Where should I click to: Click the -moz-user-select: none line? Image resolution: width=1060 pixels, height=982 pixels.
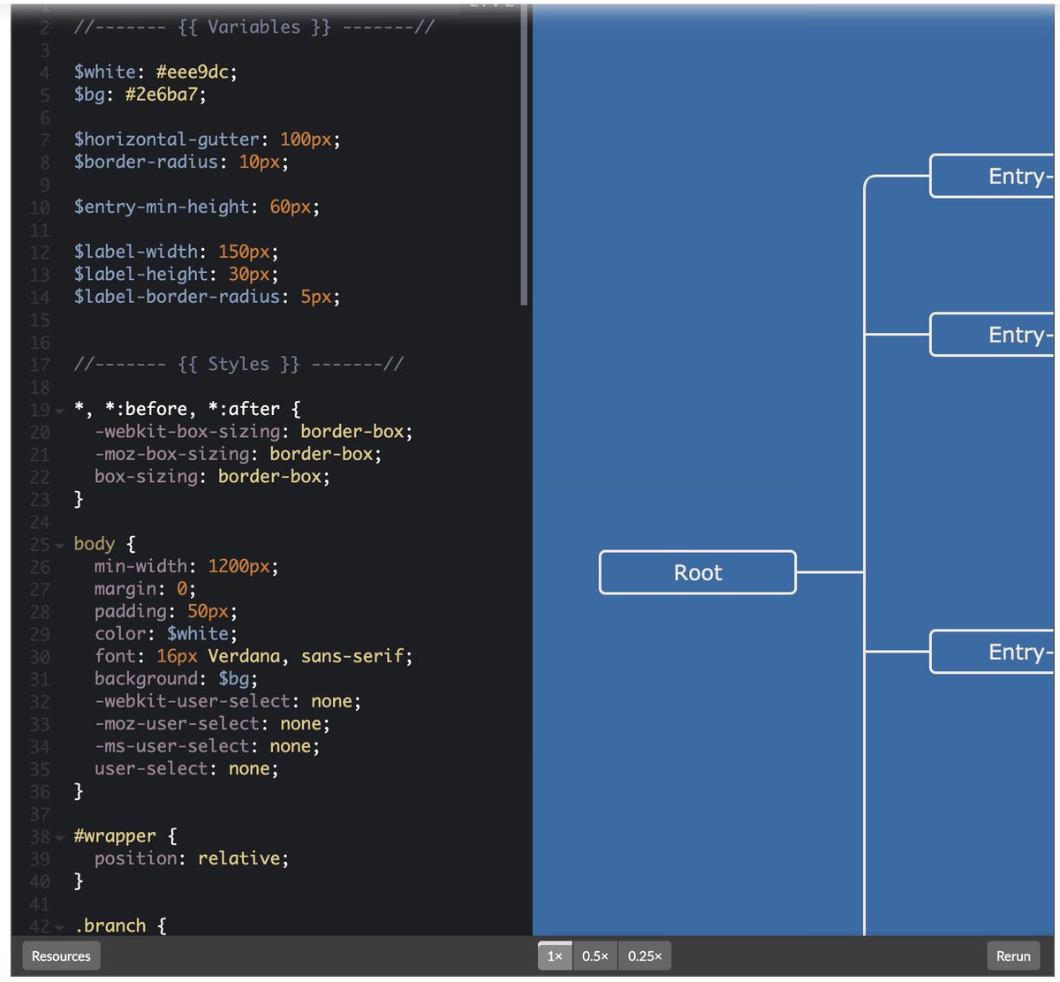[212, 723]
